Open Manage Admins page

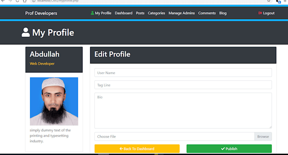(x=182, y=13)
